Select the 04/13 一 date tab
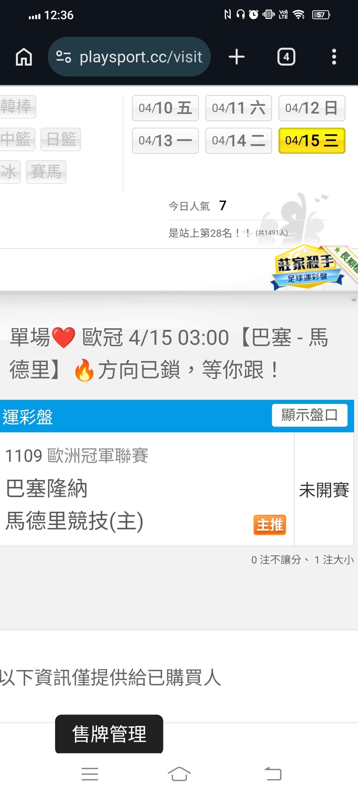The height and width of the screenshot is (795, 358). [165, 140]
